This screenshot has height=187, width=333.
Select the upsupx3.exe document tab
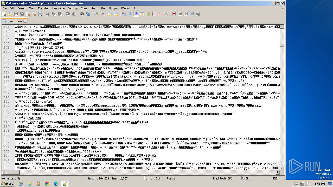point(14,21)
